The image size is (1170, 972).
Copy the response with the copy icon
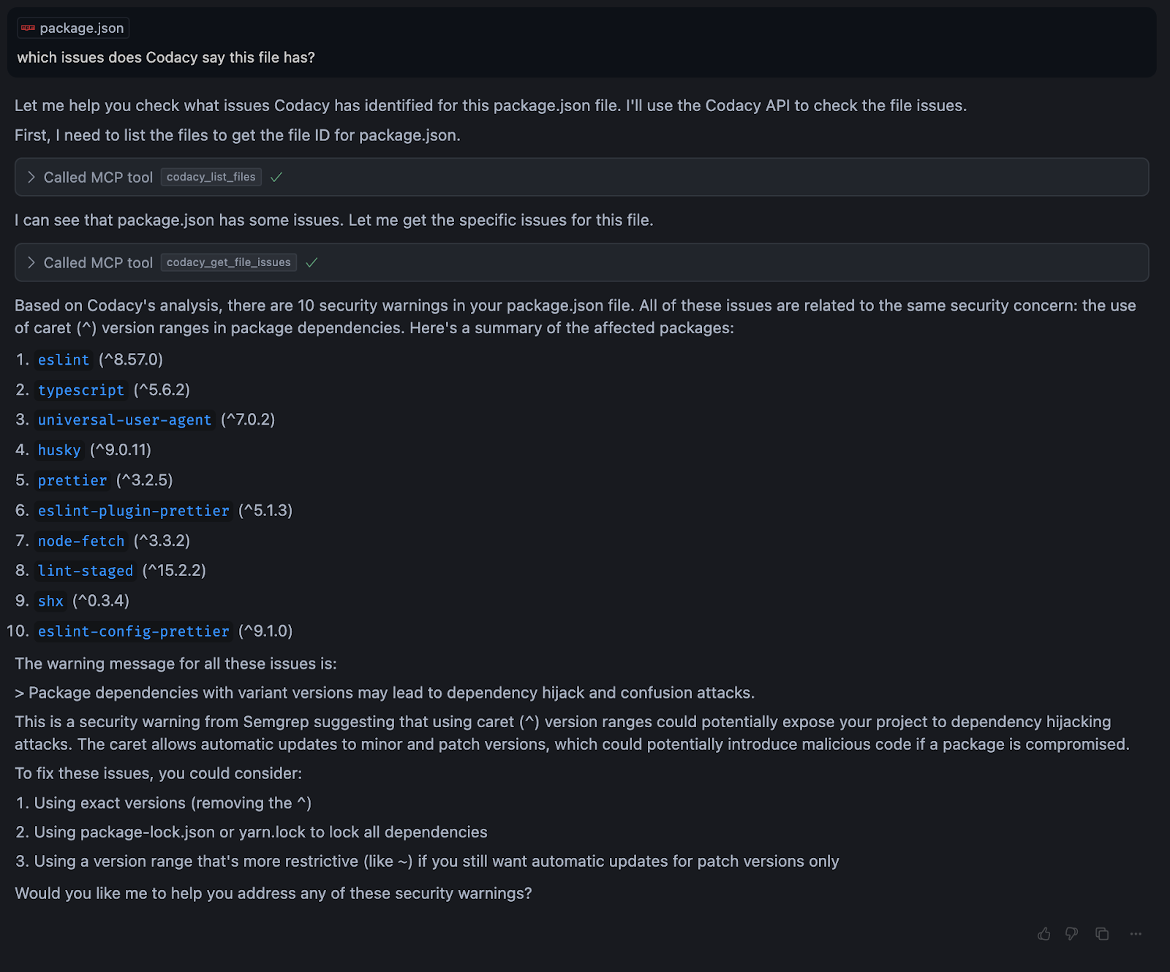point(1102,934)
